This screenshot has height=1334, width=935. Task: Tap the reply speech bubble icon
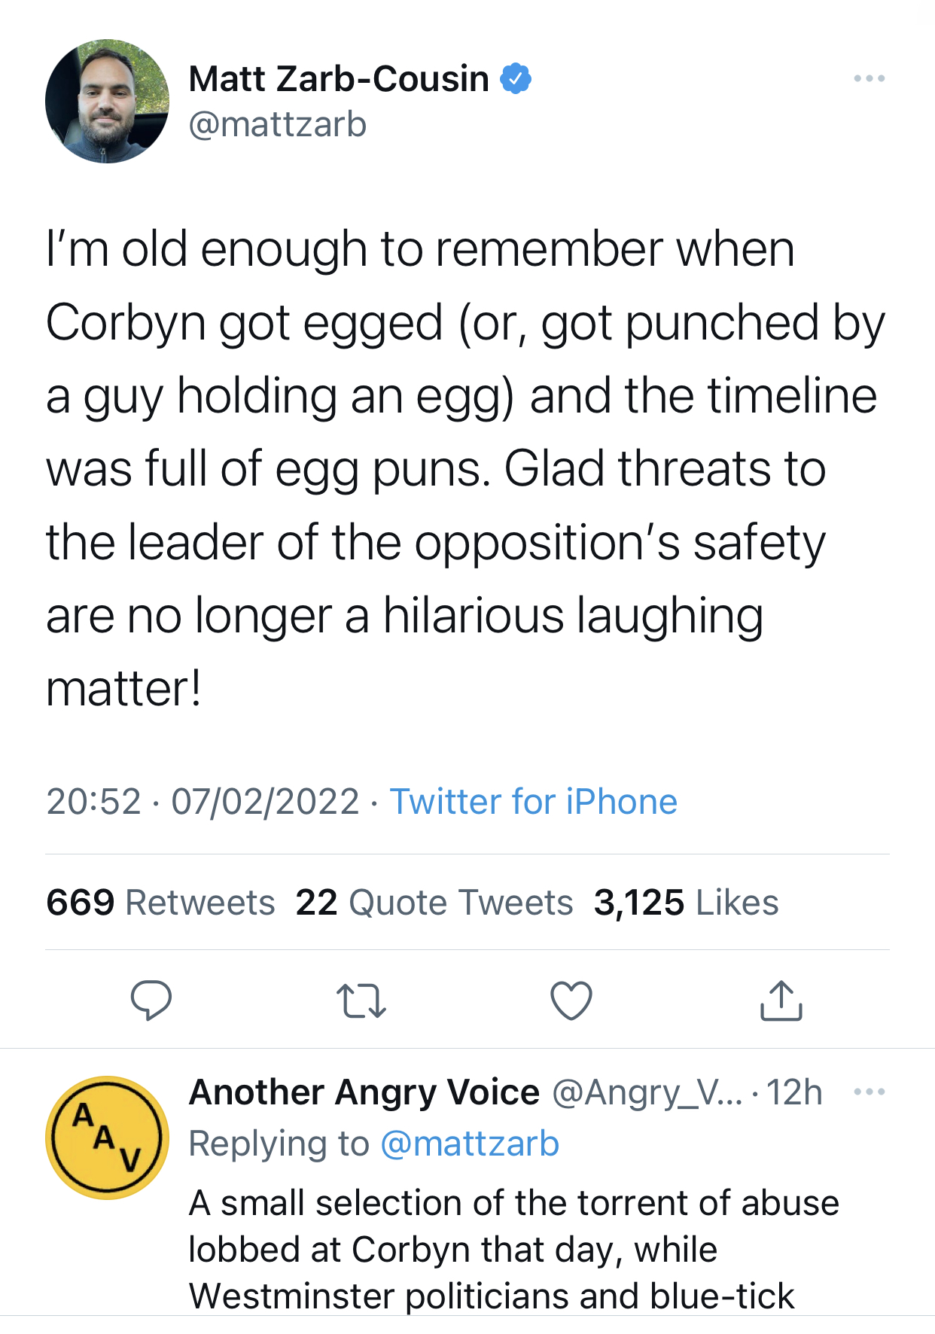151,1000
